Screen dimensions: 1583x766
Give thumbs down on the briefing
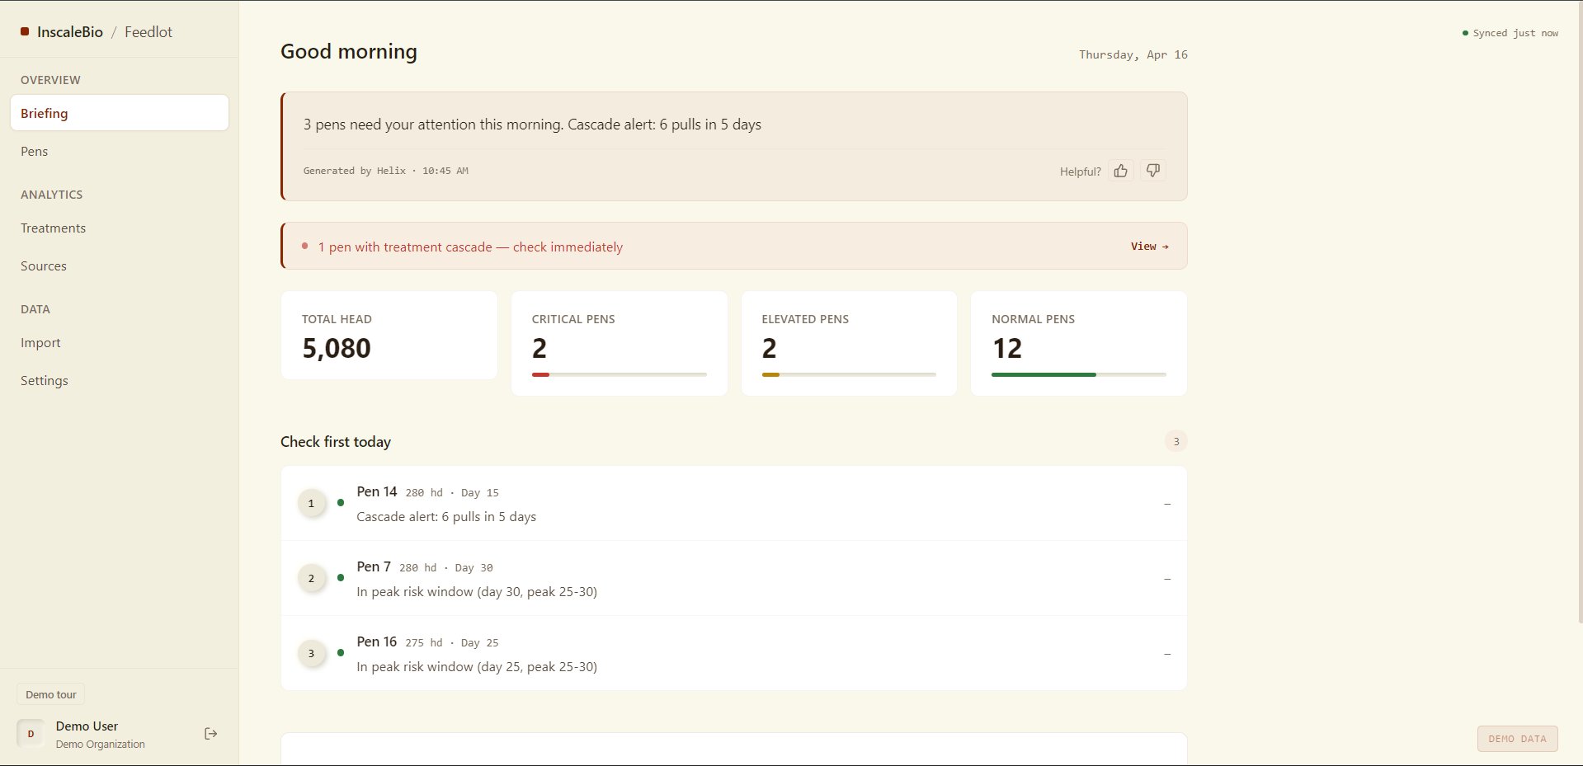[1152, 171]
